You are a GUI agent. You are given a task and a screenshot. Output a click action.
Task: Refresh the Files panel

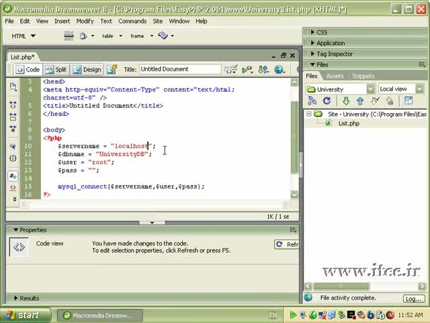[327, 101]
